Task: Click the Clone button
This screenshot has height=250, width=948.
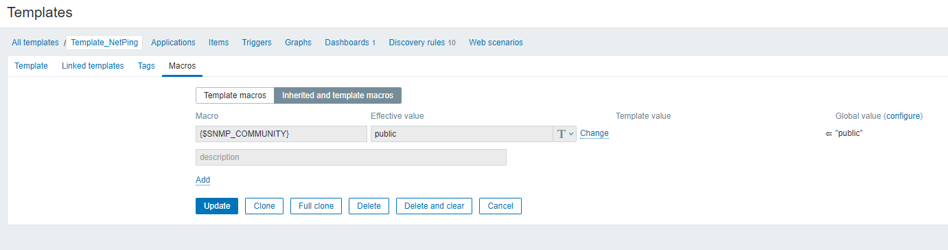Action: pos(264,206)
